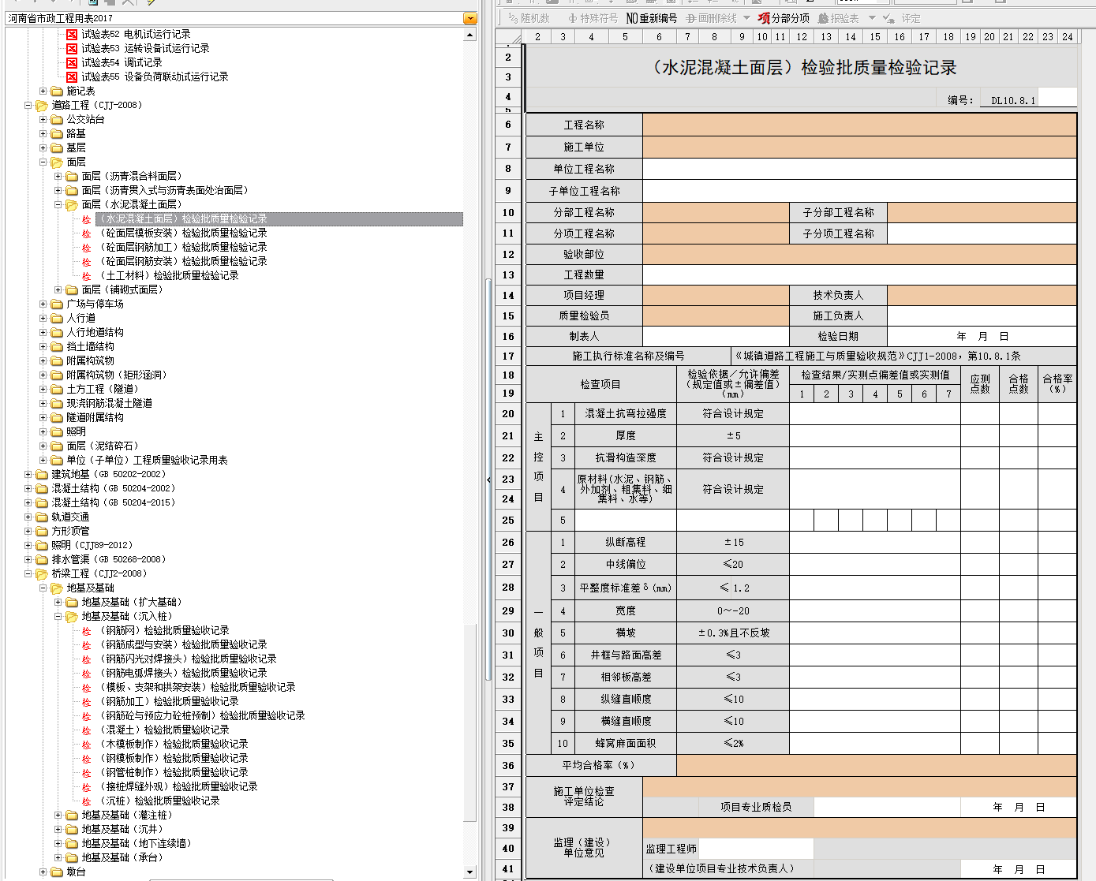
Task: Click the 厚度 ±5 tolerance cell
Action: click(733, 435)
